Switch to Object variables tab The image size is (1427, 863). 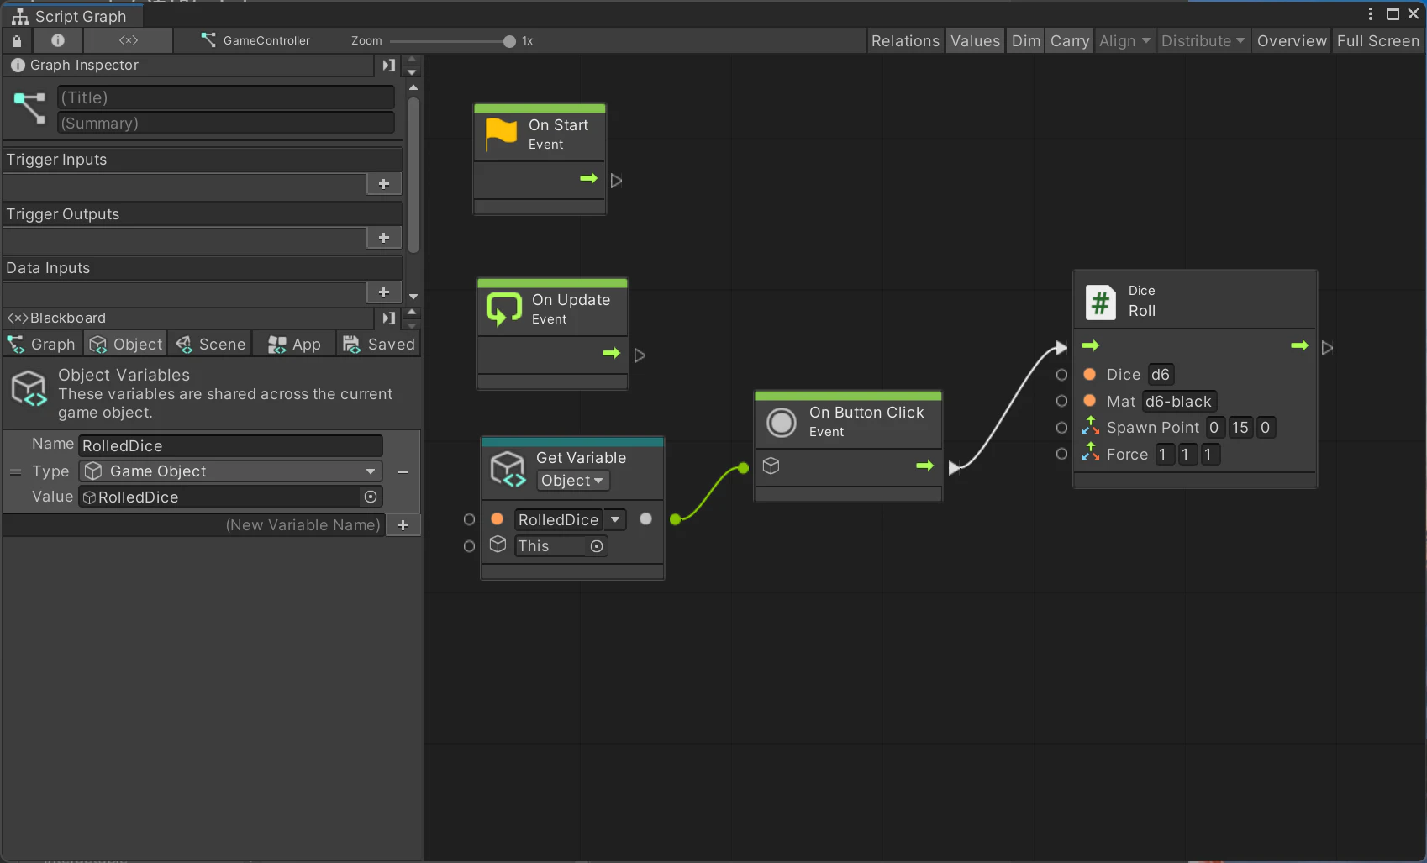(x=126, y=345)
